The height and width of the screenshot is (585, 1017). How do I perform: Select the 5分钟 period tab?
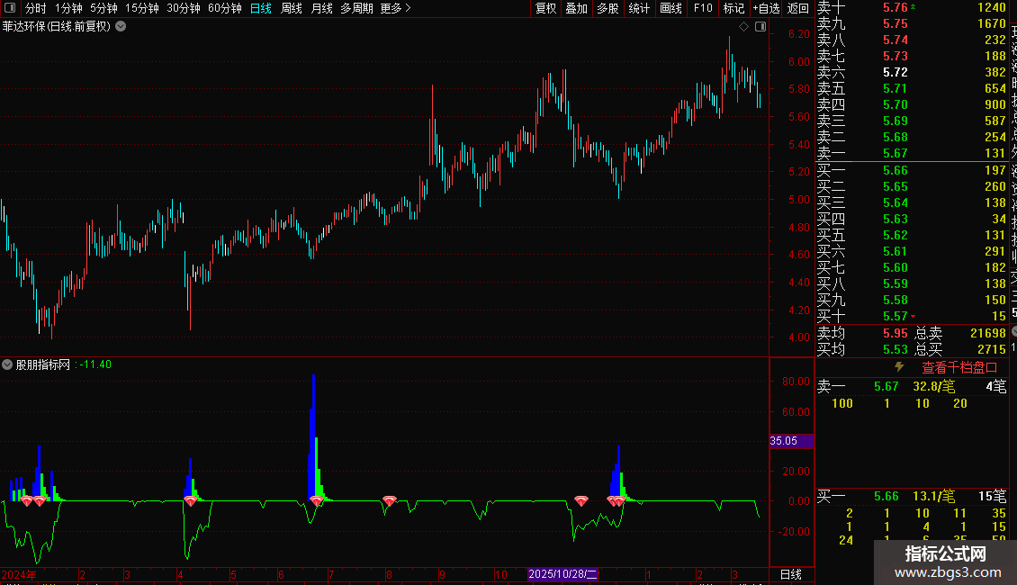tap(103, 8)
